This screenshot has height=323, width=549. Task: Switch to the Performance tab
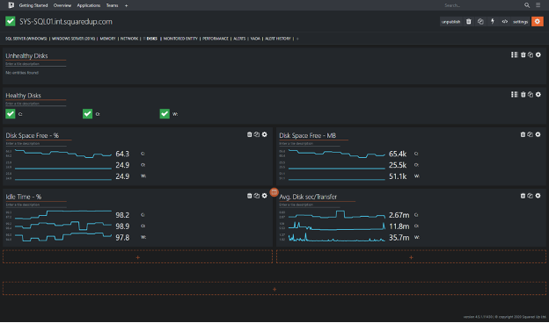[x=216, y=39]
